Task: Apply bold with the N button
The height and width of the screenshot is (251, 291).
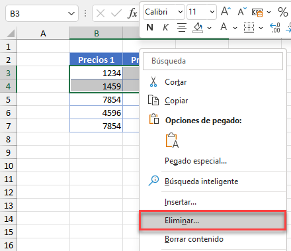Action: pyautogui.click(x=149, y=28)
